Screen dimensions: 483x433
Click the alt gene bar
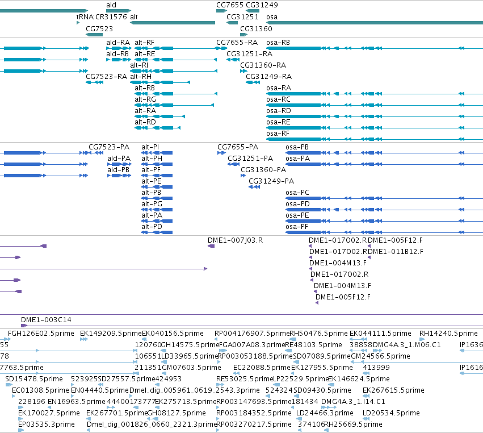[173, 23]
